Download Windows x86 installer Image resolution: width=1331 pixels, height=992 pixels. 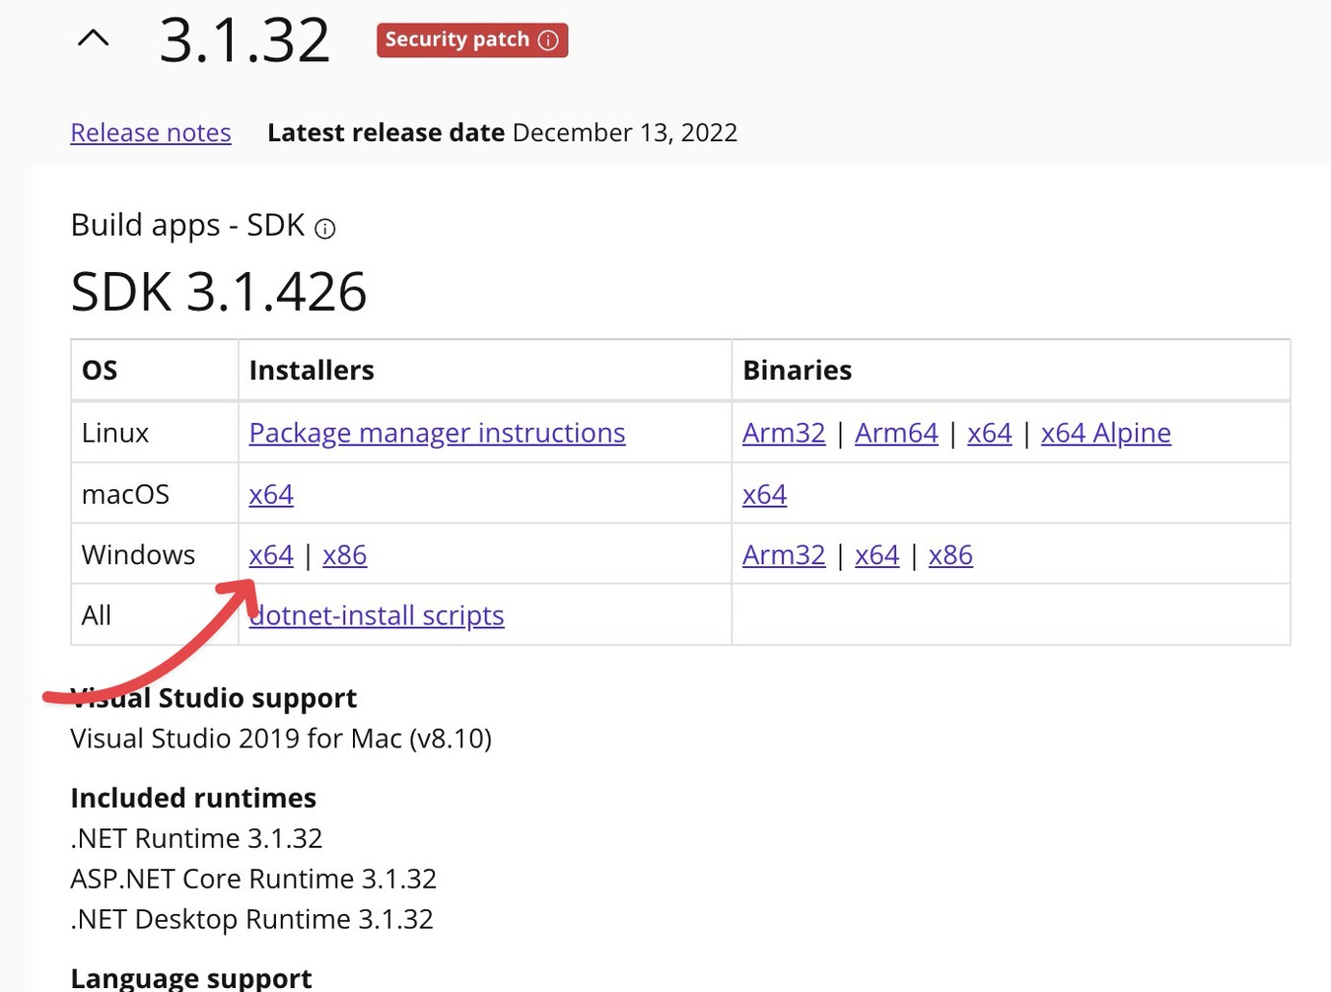(x=345, y=555)
